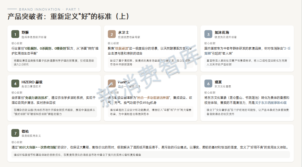
Task: Click the number 6 badge beside 观夏
Action: (208, 84)
